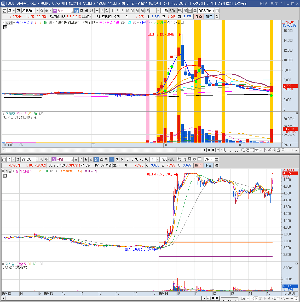The image size is (300, 302).
Task: Select second '초' period in bottom chart
Action: [x=101, y=159]
